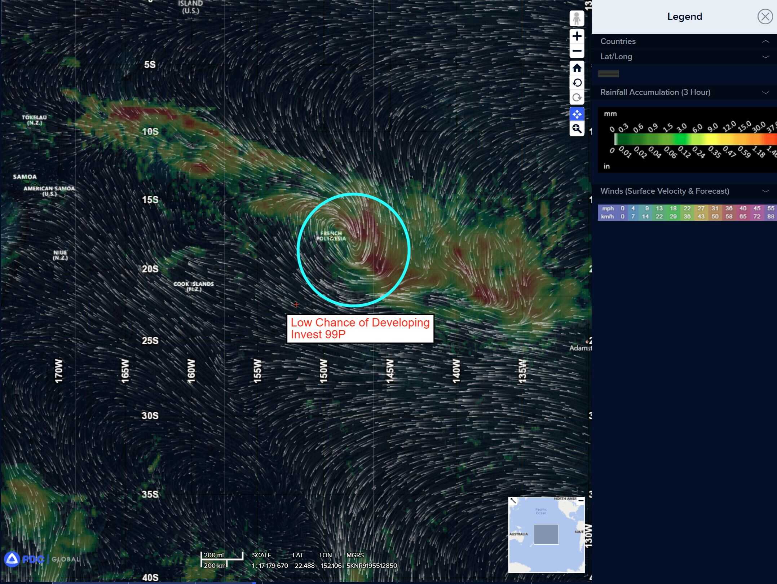Screen dimensions: 777x584
Task: Collapse the Winds surface velocity section
Action: click(x=765, y=191)
